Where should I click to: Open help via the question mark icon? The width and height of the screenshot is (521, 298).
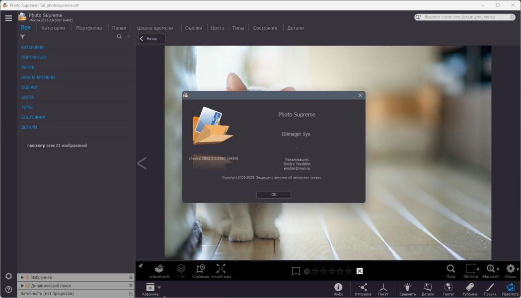(8, 290)
